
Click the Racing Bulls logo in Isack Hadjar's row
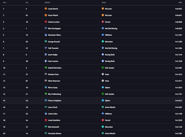(x=103, y=54)
